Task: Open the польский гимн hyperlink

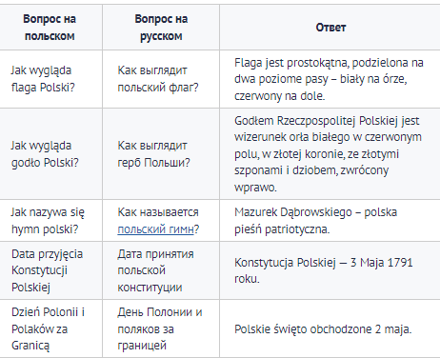Action: (x=155, y=229)
